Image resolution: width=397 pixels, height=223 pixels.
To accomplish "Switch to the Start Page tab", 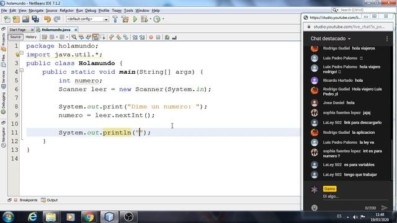I will (17, 30).
